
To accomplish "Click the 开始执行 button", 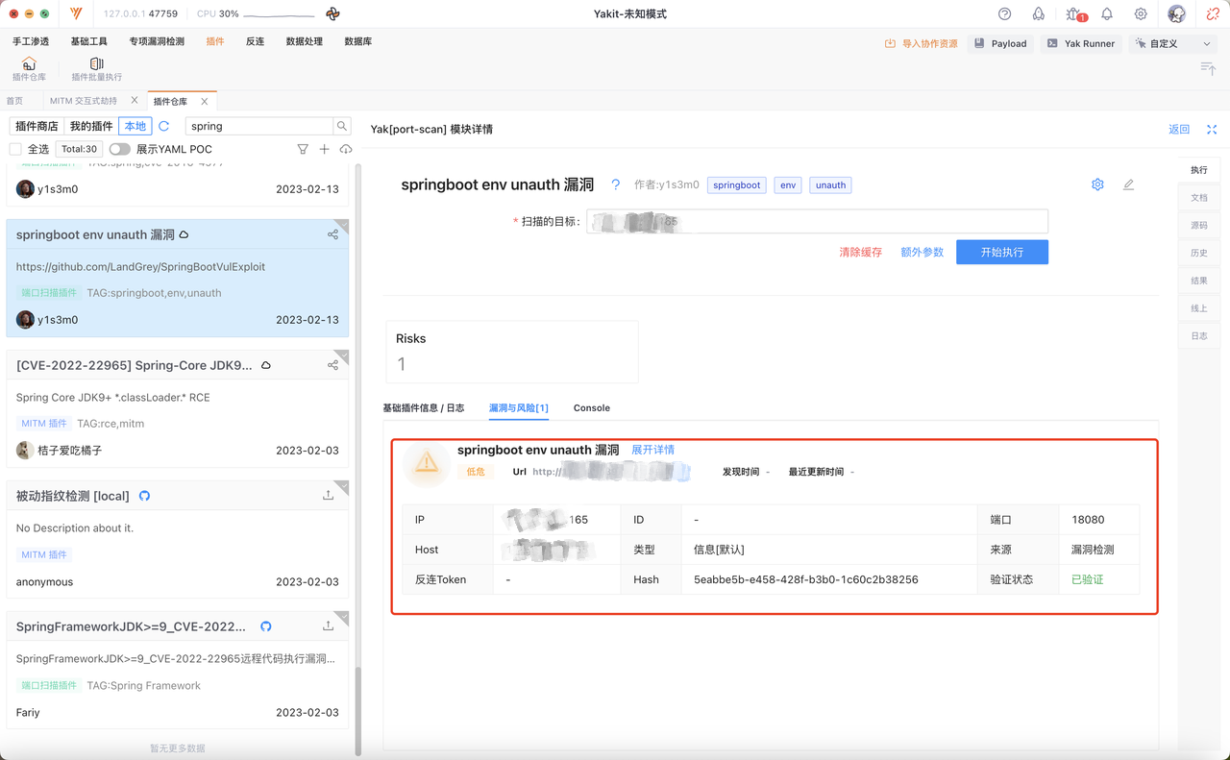I will tap(1002, 252).
